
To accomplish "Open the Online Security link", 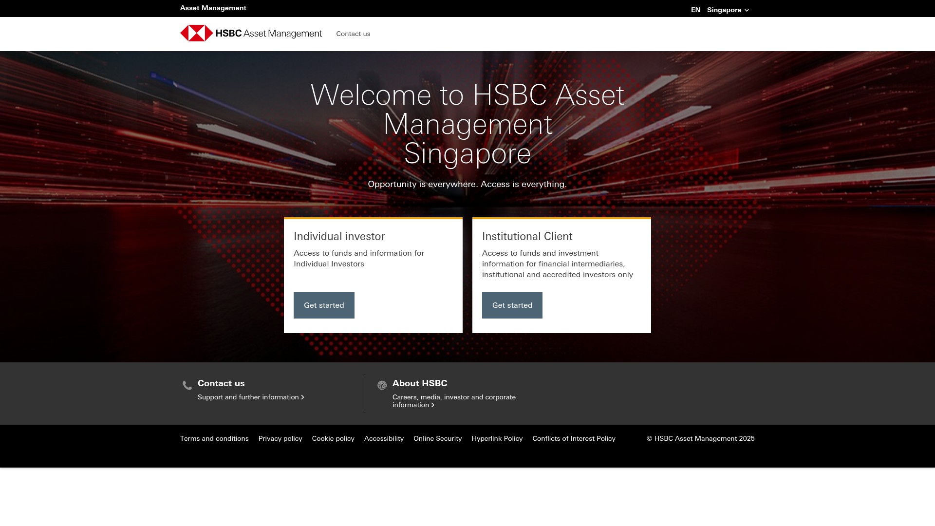I will pyautogui.click(x=437, y=438).
